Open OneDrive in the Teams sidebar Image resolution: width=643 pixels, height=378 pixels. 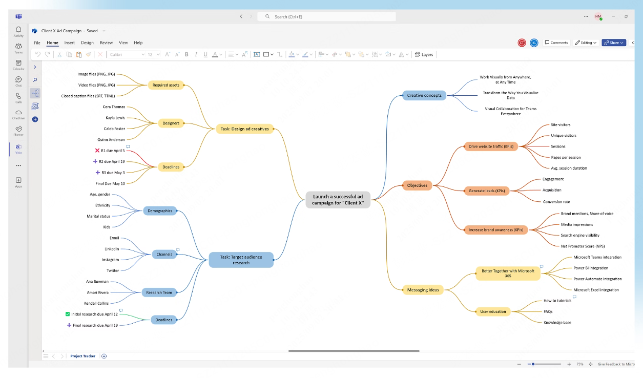[18, 114]
